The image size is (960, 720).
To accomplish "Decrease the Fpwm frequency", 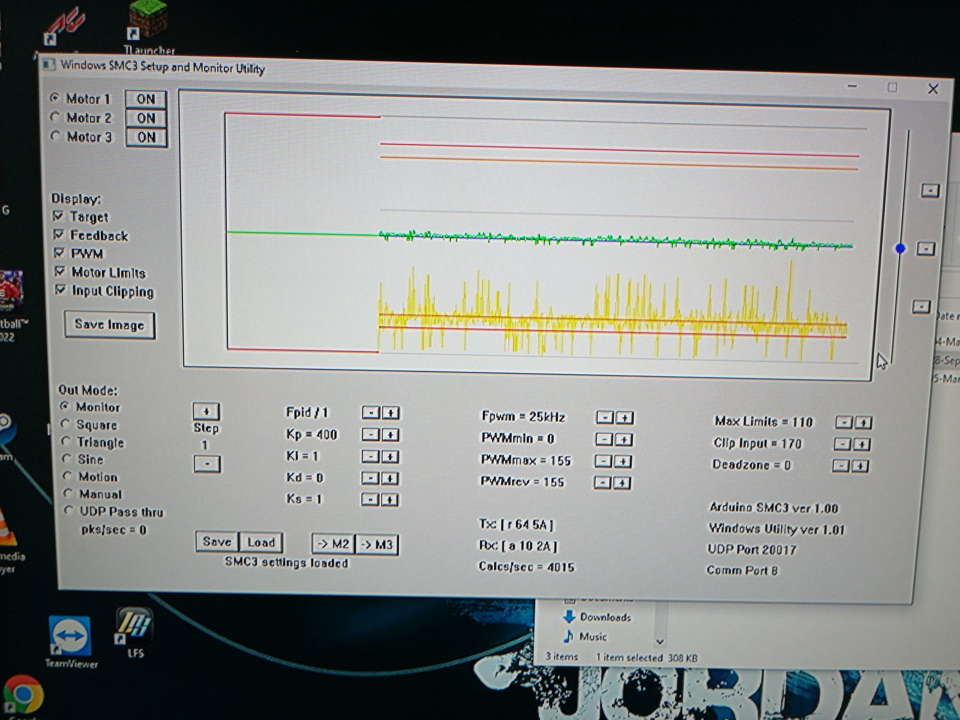I will pos(604,418).
